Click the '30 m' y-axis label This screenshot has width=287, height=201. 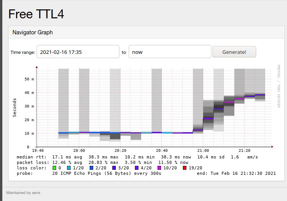(29, 106)
